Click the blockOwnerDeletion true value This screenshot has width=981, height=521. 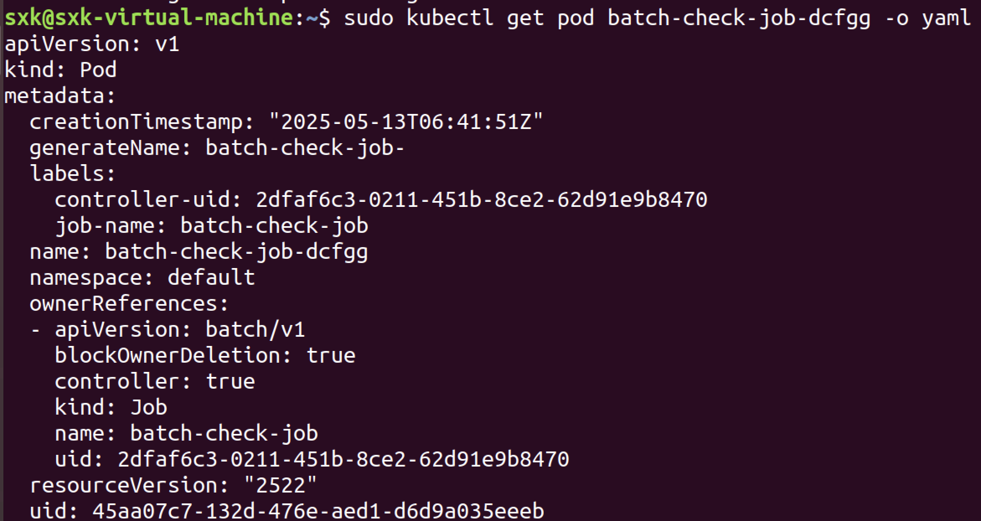pos(331,356)
